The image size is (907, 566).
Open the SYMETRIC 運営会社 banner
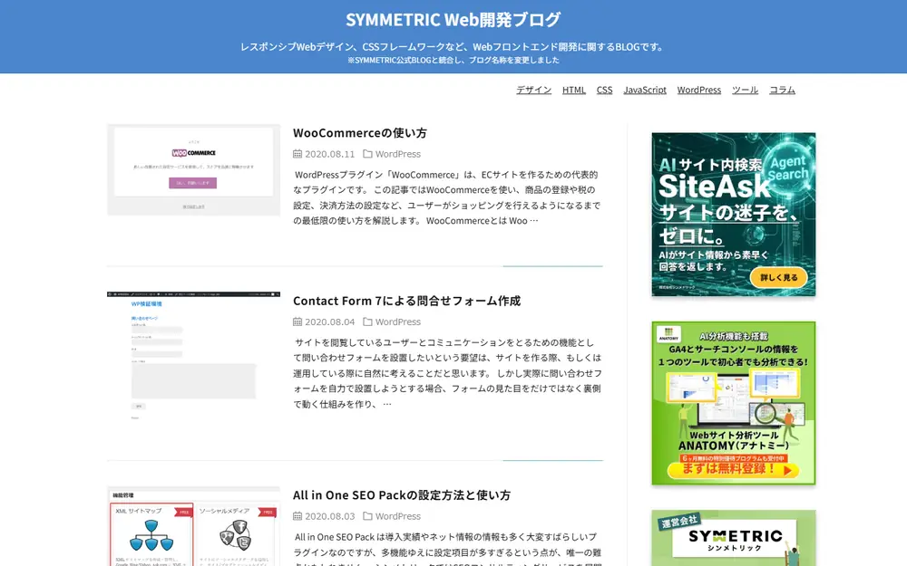pyautogui.click(x=734, y=538)
